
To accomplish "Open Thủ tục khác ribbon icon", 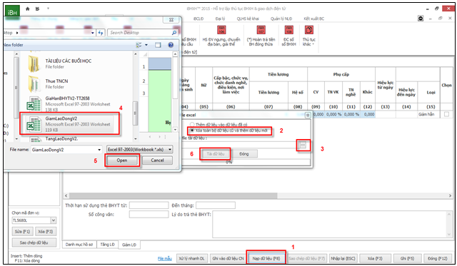I will (308, 30).
